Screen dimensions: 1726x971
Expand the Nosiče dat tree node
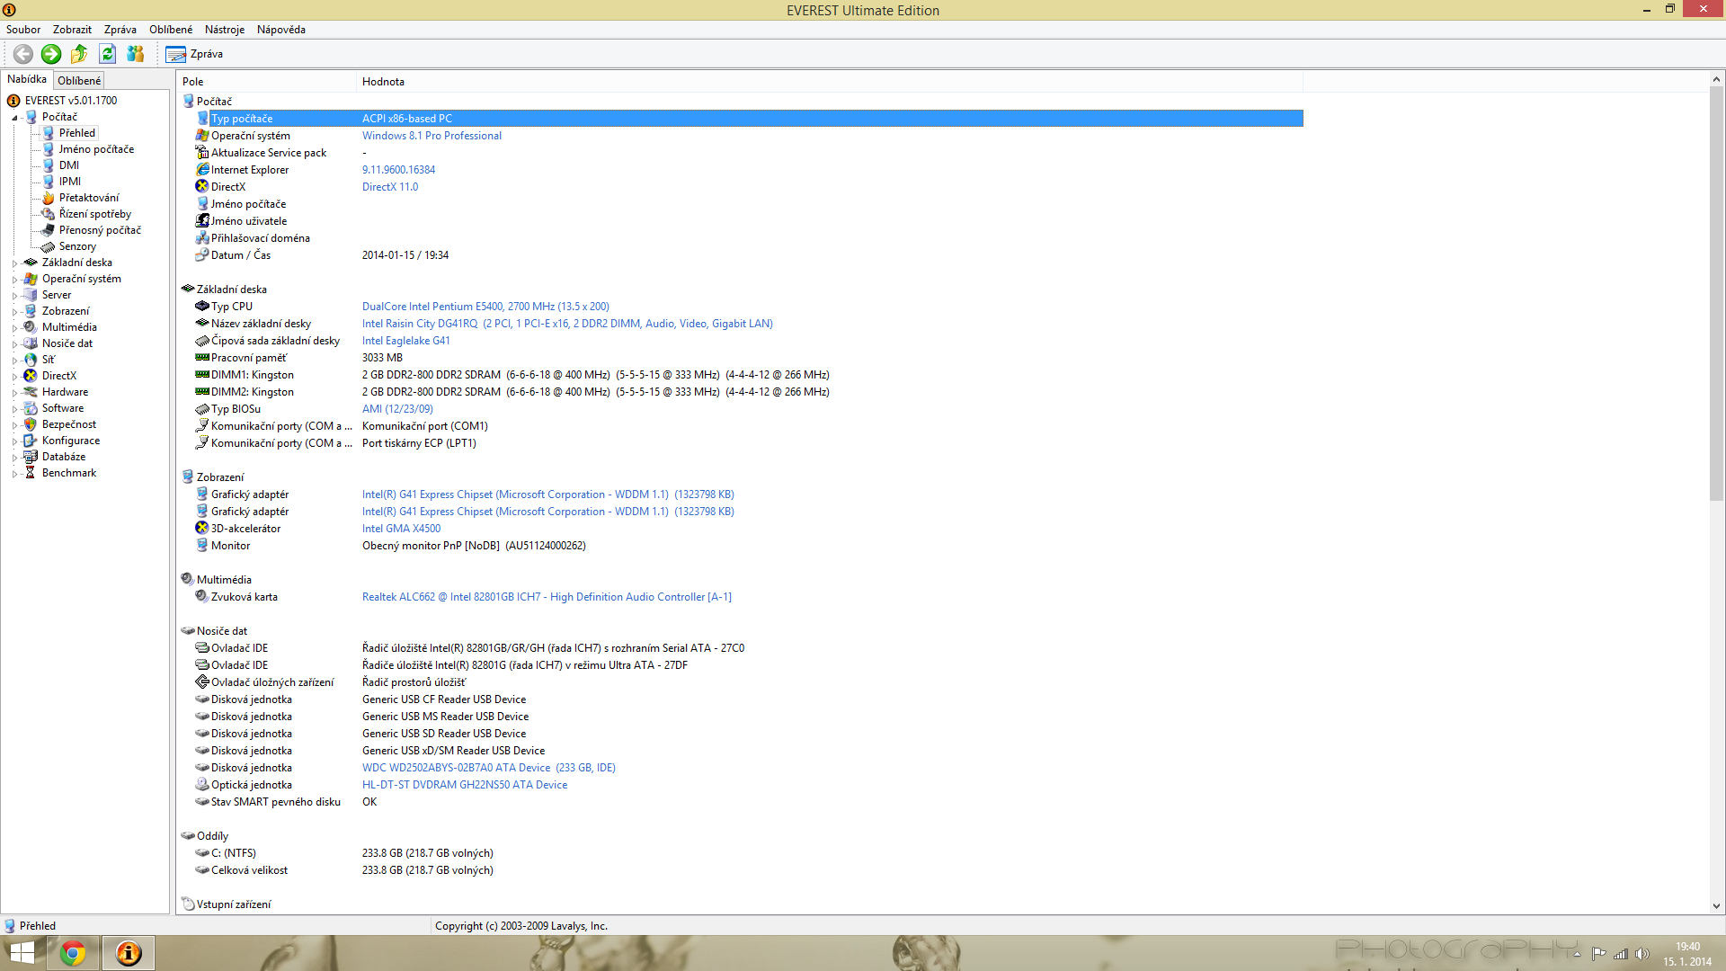coord(14,344)
